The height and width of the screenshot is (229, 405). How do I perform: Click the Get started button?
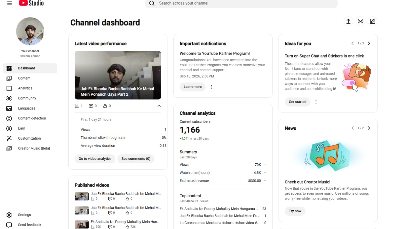[297, 102]
